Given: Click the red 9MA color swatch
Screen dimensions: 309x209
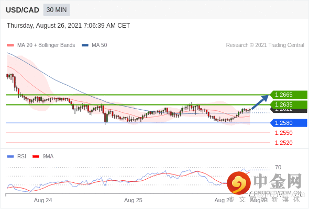Looking at the screenshot, I should [x=36, y=157].
